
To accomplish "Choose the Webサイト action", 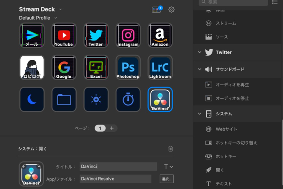I will (x=237, y=129).
